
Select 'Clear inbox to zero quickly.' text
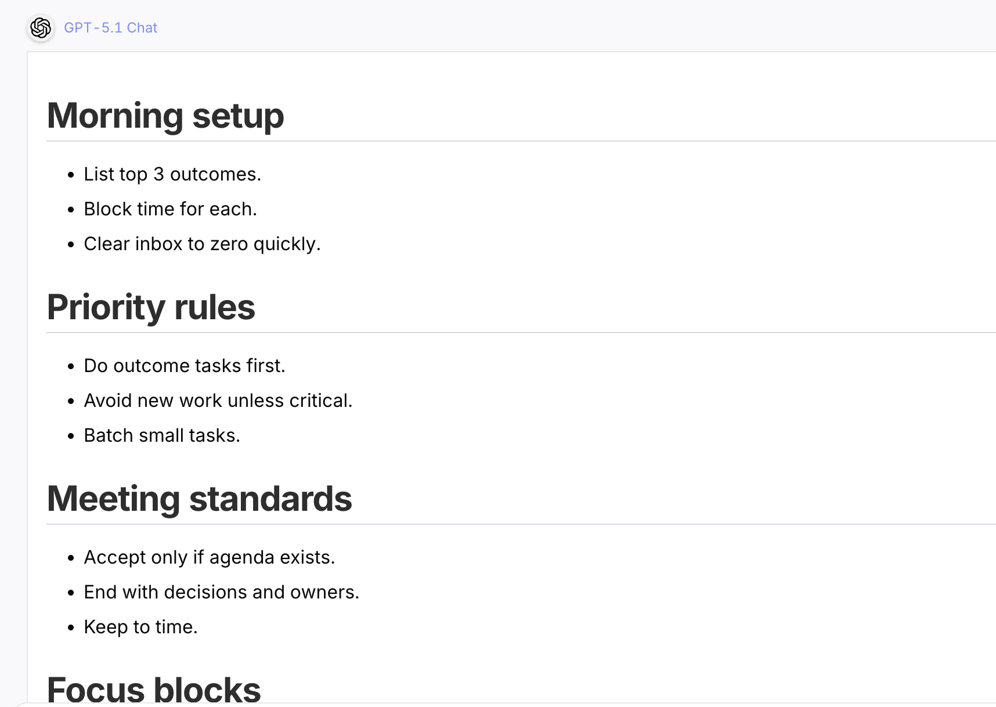[x=202, y=244]
